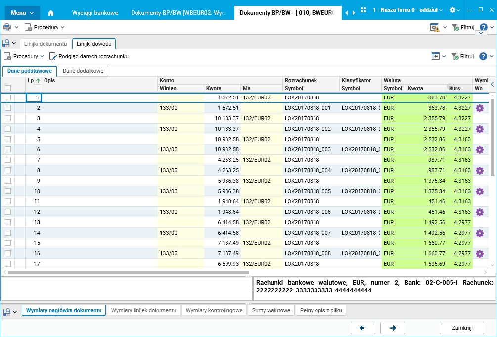The width and height of the screenshot is (497, 337).
Task: Click the settings gear in title bar
Action: point(452,10)
